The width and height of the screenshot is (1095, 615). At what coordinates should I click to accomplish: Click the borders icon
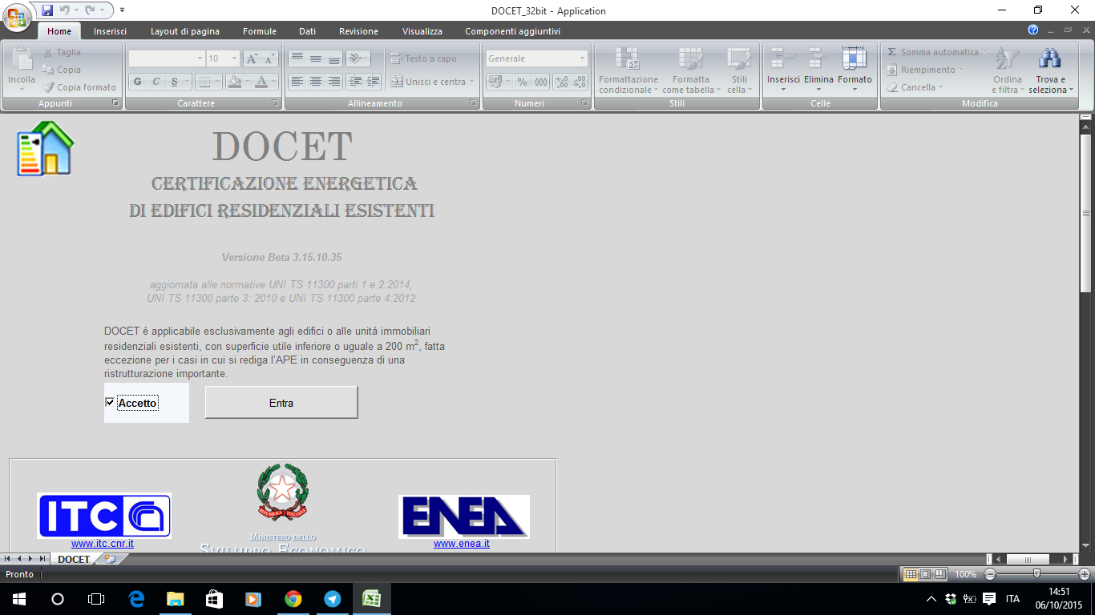click(204, 82)
